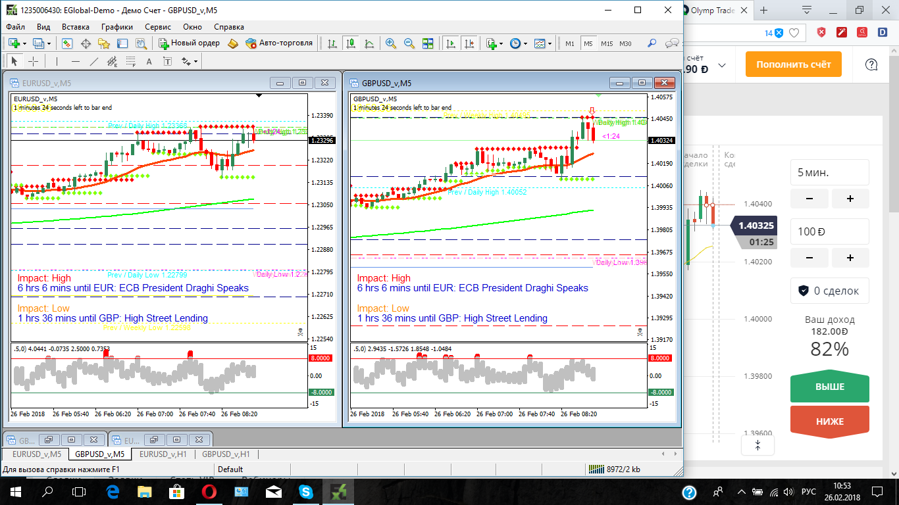
Task: Open the indicators list dropdown
Action: [x=494, y=43]
